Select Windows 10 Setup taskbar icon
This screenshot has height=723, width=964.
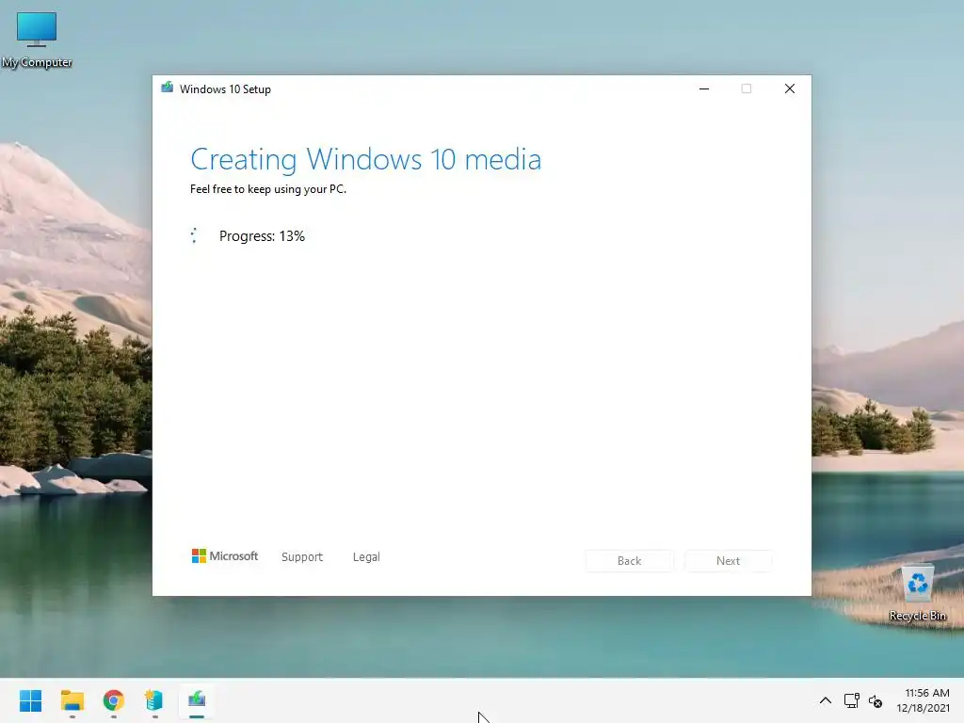point(197,700)
